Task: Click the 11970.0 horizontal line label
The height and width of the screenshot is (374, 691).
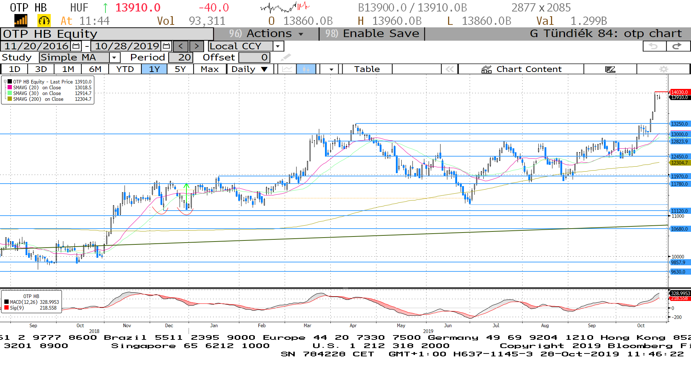Action: click(679, 176)
